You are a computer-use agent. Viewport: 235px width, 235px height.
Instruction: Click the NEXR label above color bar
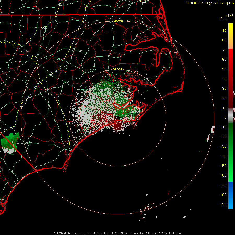pos(230,16)
